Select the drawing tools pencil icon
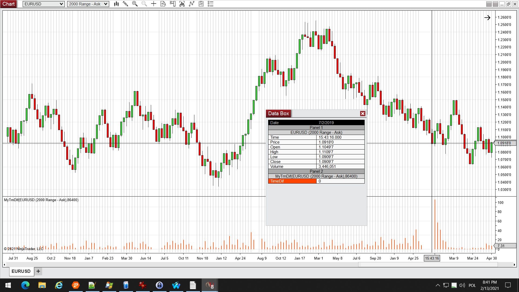The image size is (519, 292). tap(125, 4)
